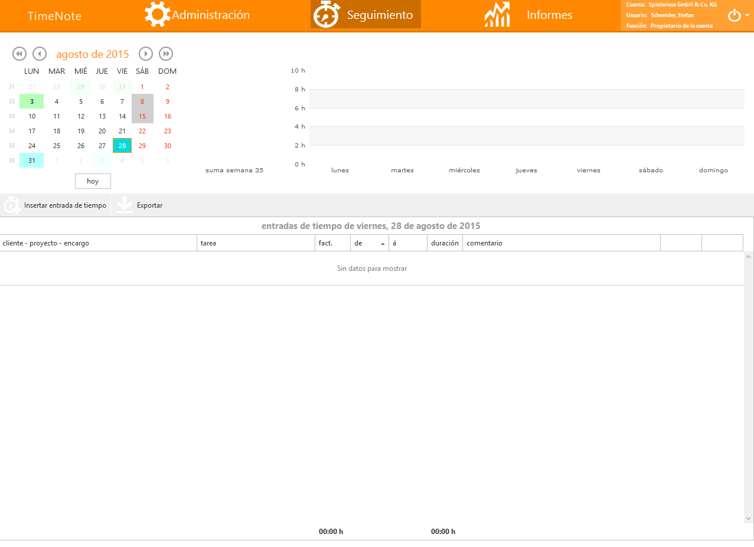Click scrollbar down arrow in entries table
This screenshot has width=754, height=547.
coord(749,518)
